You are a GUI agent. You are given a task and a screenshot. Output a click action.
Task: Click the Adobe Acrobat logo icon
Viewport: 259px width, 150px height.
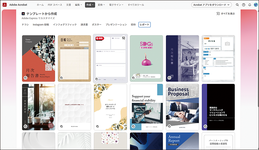pos(5,5)
